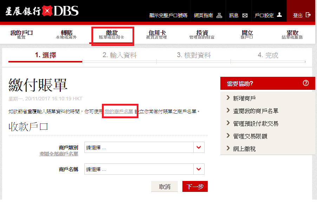Expand the 商戶類別 dropdown arrow

point(199,148)
